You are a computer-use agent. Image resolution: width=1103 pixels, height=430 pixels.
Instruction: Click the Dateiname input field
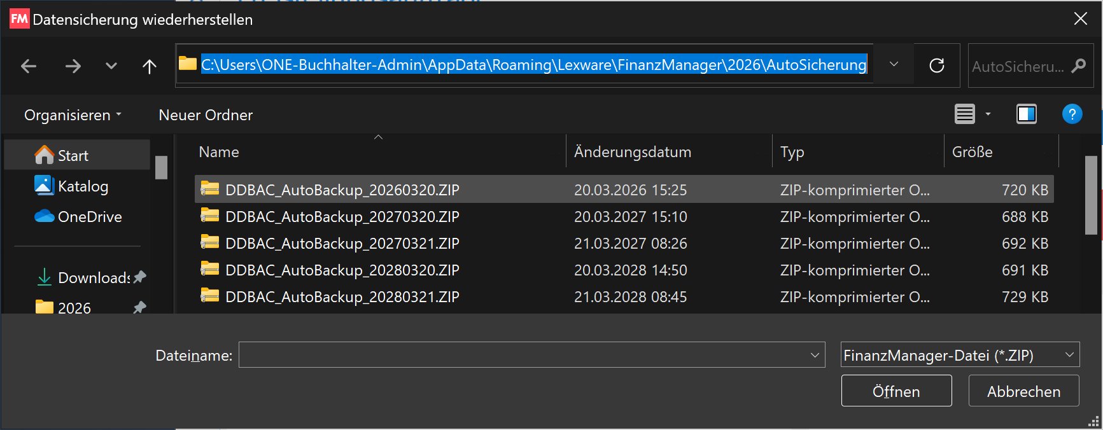click(x=522, y=355)
